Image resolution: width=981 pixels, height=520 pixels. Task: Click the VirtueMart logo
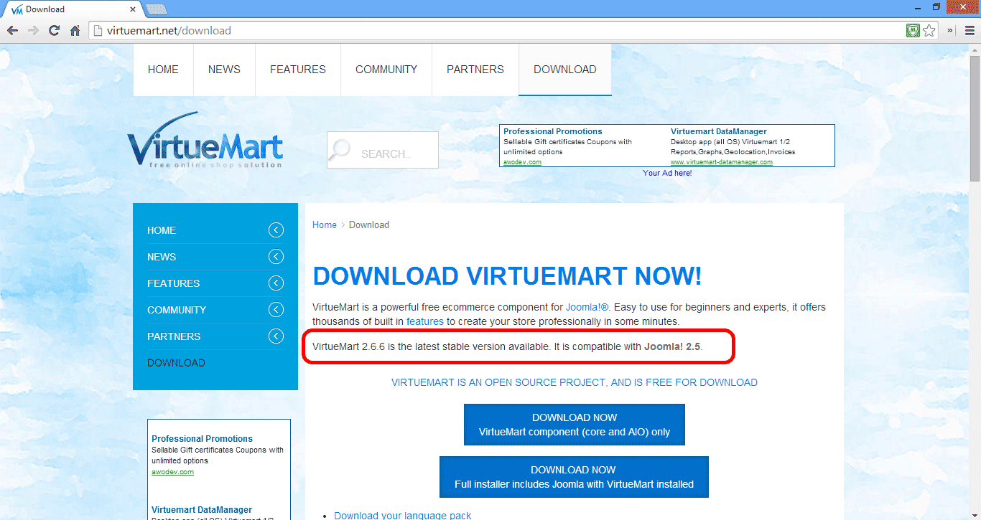pyautogui.click(x=205, y=141)
